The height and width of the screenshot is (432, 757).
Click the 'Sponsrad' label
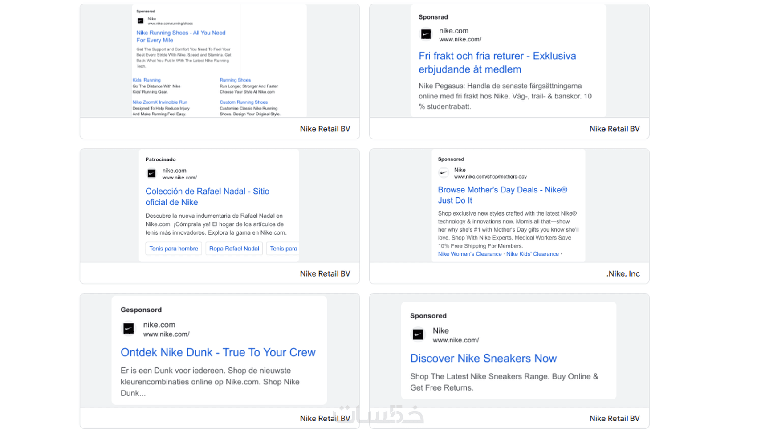pos(433,17)
